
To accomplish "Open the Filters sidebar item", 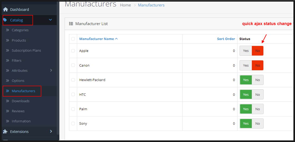I will (16, 60).
